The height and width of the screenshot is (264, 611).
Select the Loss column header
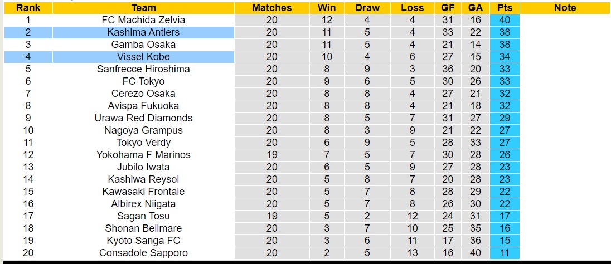(412, 8)
